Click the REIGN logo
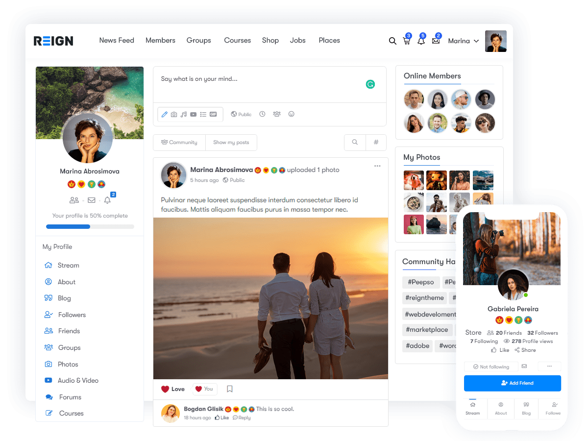 [x=53, y=41]
